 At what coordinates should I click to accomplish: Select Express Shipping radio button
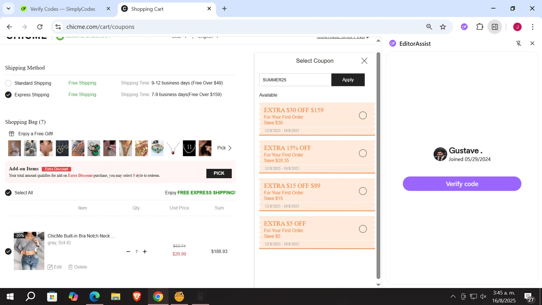point(8,95)
